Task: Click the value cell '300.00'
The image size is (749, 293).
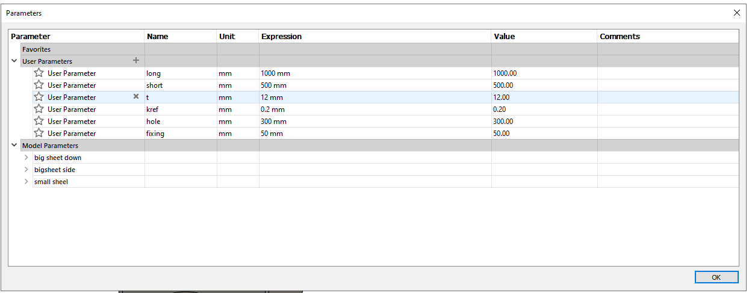Action: 544,121
